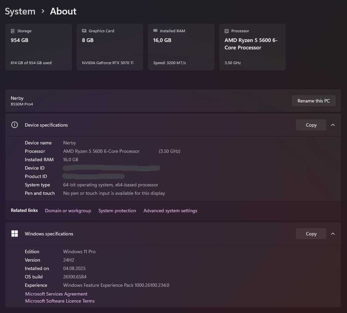Click the 'System type' label
Viewport: 347px width, 313px height.
pos(38,185)
